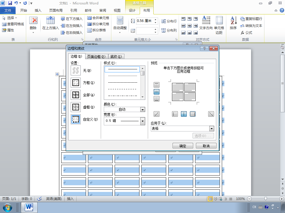Collapse the ribbon with the caret icon
Screen dimensions: 285x213
coord(276,11)
